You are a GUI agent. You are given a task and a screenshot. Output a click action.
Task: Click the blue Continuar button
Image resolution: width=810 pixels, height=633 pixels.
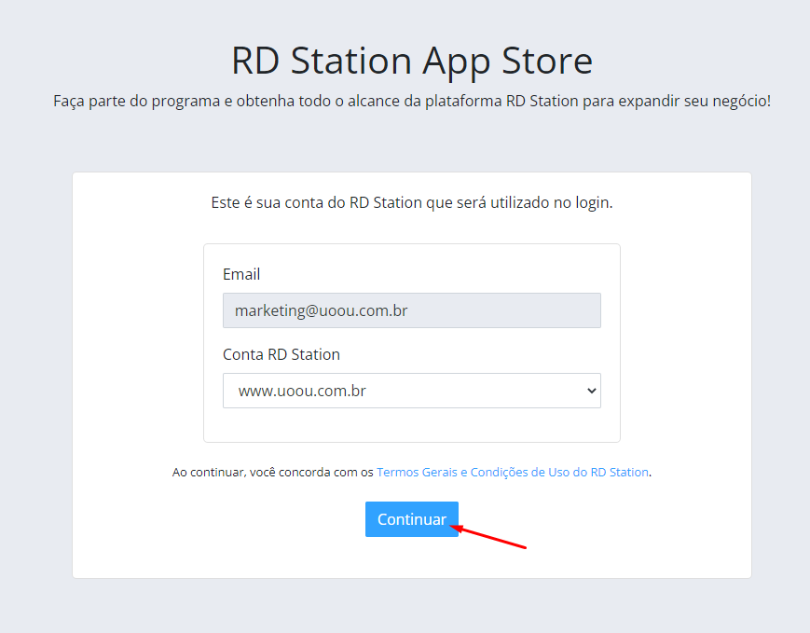pyautogui.click(x=412, y=519)
